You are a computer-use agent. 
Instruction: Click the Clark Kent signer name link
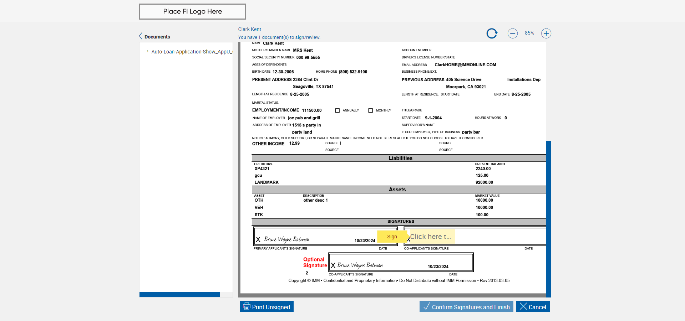pyautogui.click(x=250, y=29)
